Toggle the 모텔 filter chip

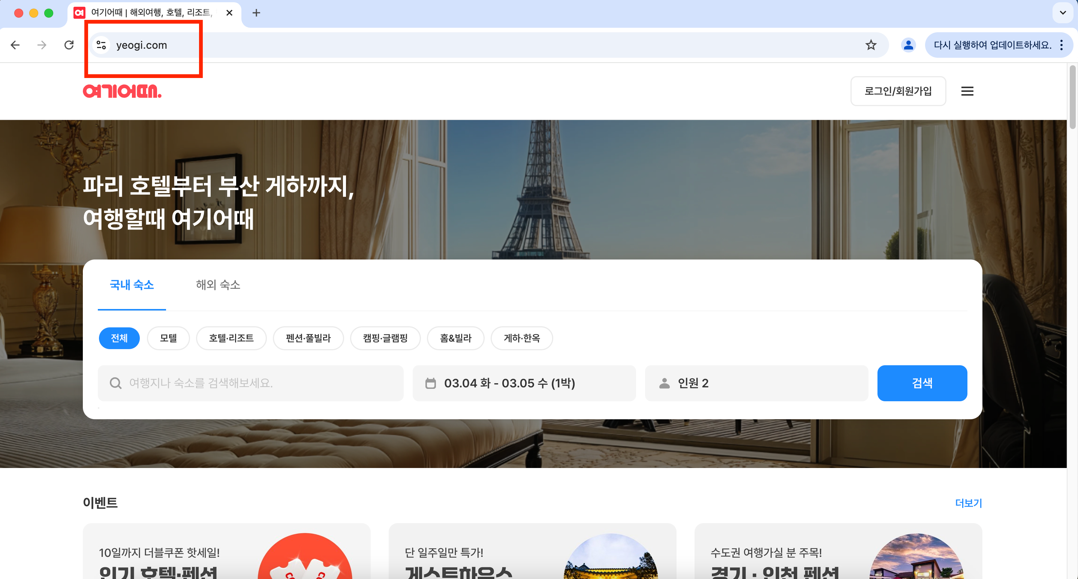coord(168,338)
